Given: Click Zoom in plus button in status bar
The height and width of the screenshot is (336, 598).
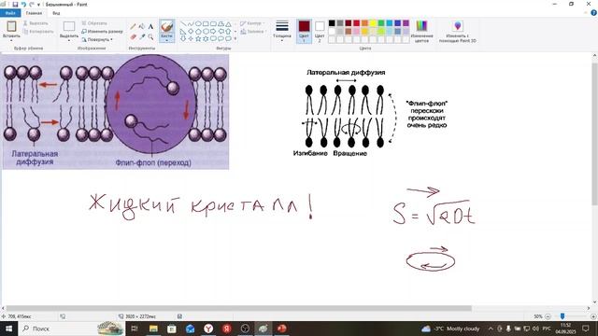Looking at the screenshot, I should [x=593, y=316].
